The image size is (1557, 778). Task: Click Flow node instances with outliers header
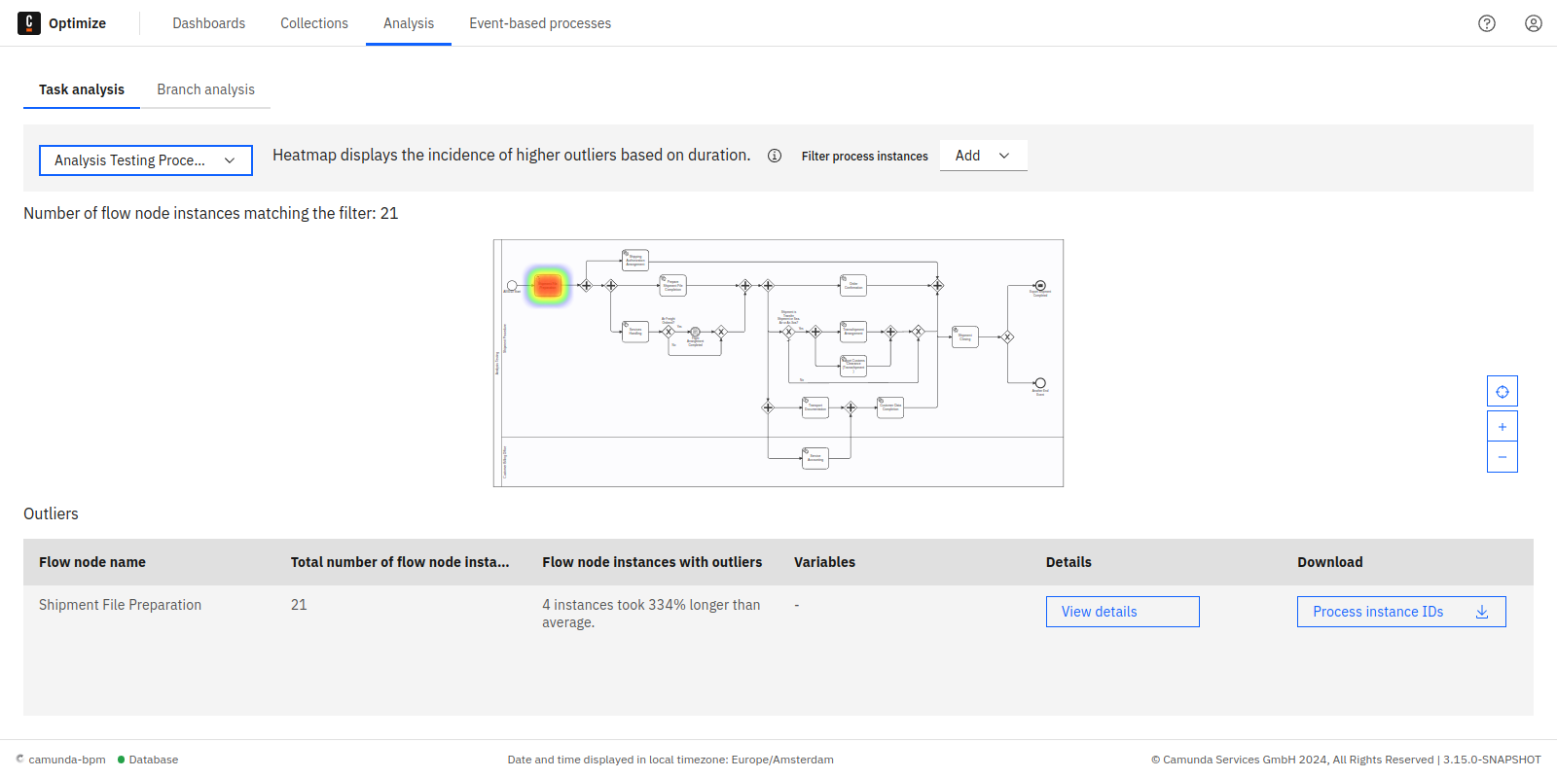point(652,562)
